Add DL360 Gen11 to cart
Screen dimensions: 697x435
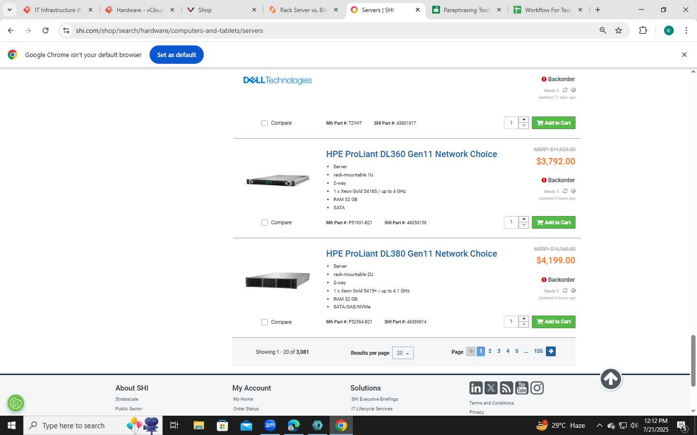point(554,222)
